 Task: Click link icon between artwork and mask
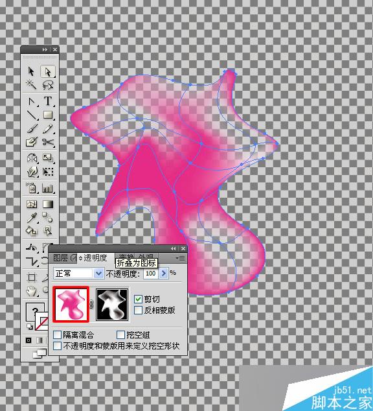click(x=91, y=304)
